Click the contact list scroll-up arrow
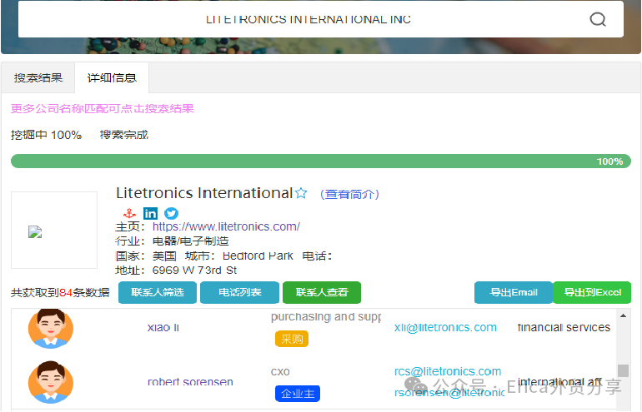 click(623, 315)
